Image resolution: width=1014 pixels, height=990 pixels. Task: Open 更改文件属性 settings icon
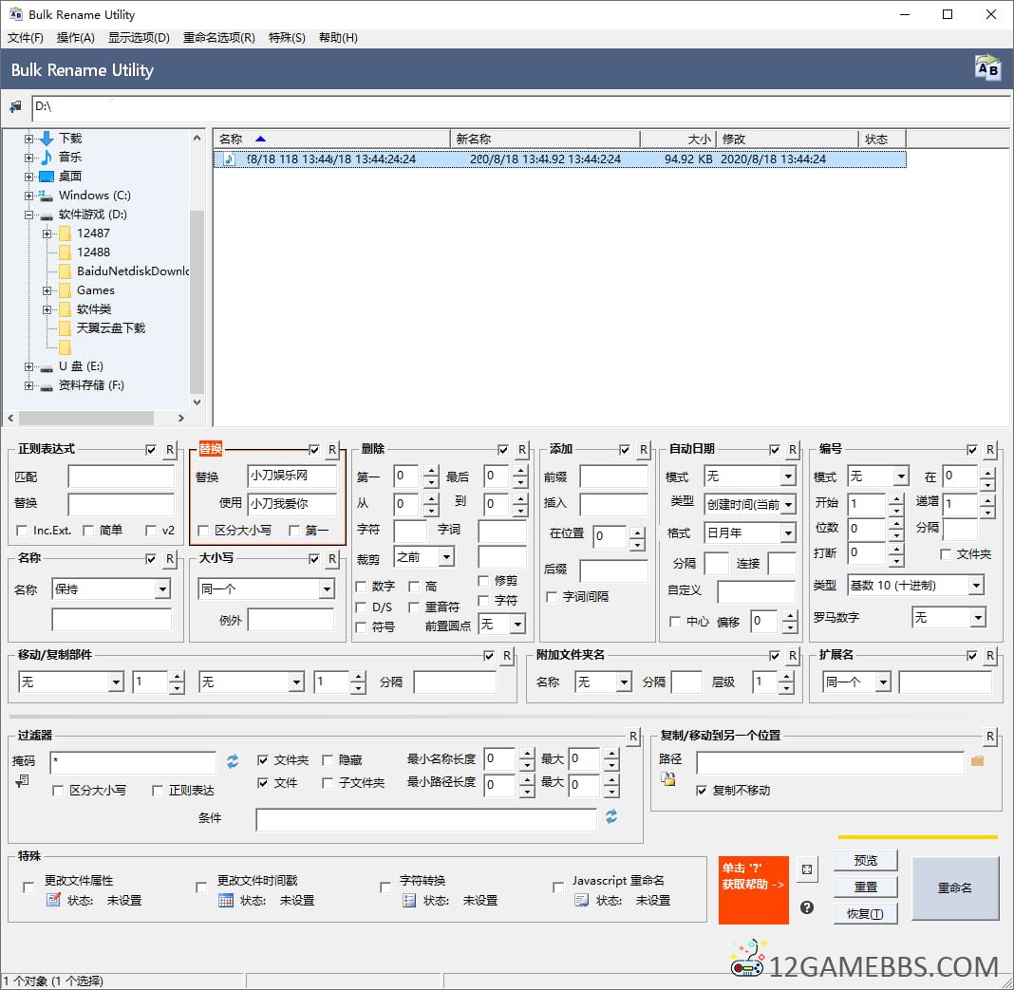(x=53, y=900)
